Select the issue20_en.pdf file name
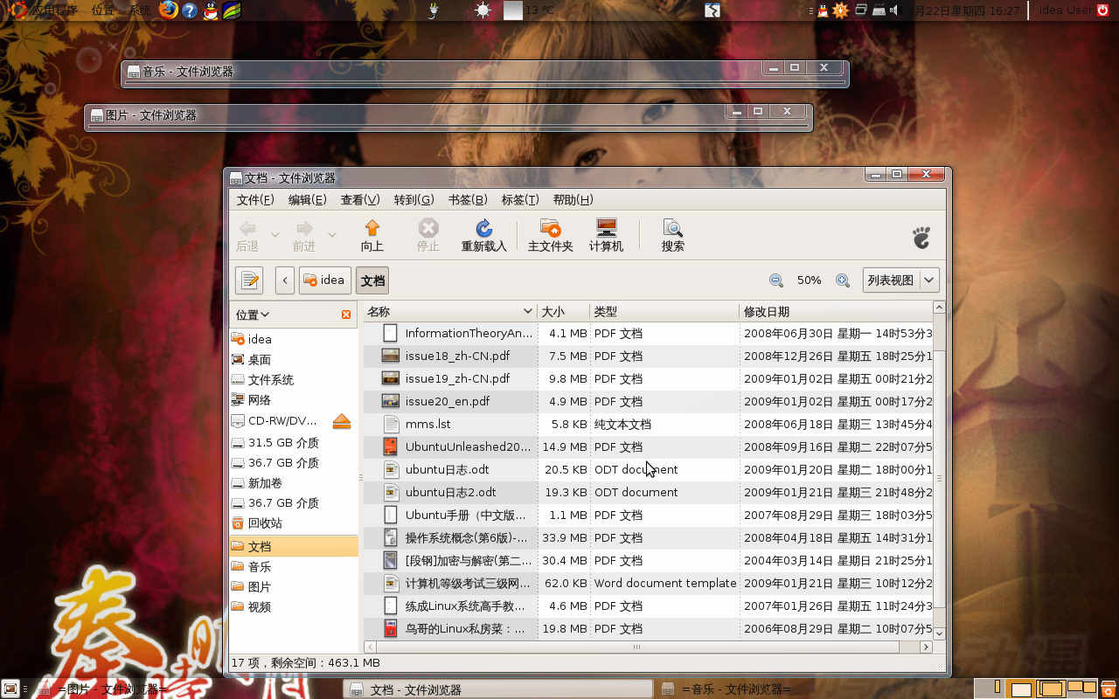Screen dimensions: 1119x699 [x=448, y=401]
